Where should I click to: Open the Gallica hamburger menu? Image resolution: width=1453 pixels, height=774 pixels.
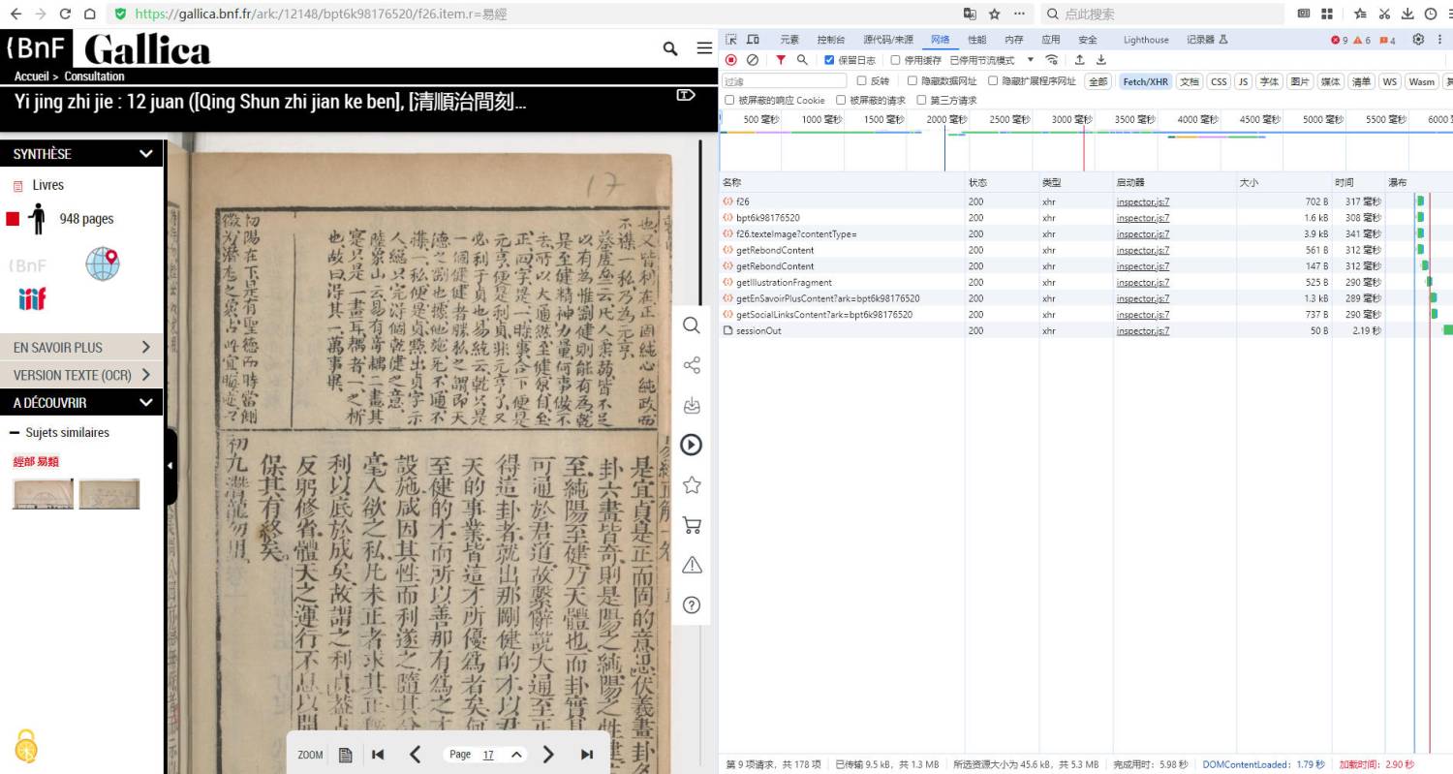point(704,48)
